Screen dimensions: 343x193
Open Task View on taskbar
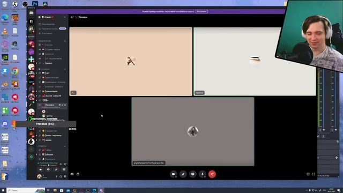click(x=48, y=190)
